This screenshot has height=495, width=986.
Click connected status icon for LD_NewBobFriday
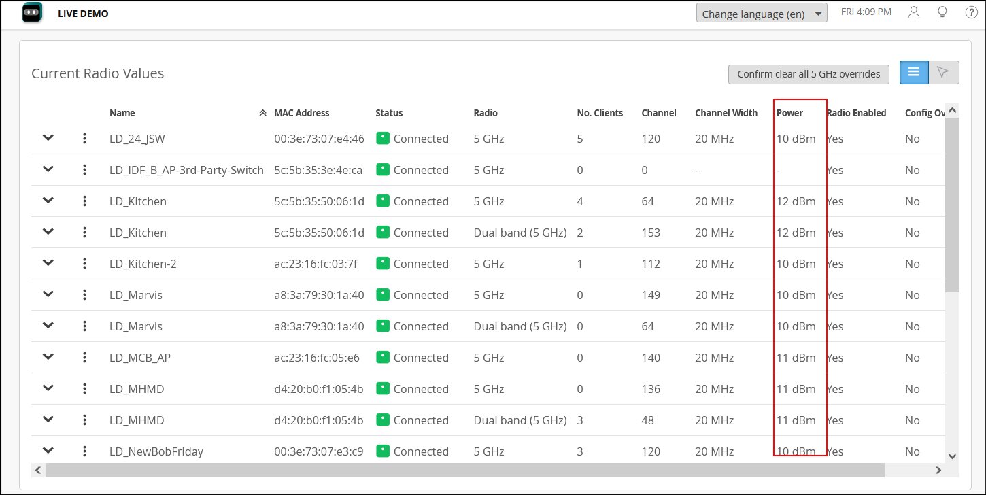[382, 451]
